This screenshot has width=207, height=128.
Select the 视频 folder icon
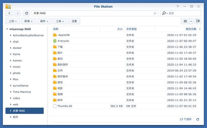(x=55, y=94)
